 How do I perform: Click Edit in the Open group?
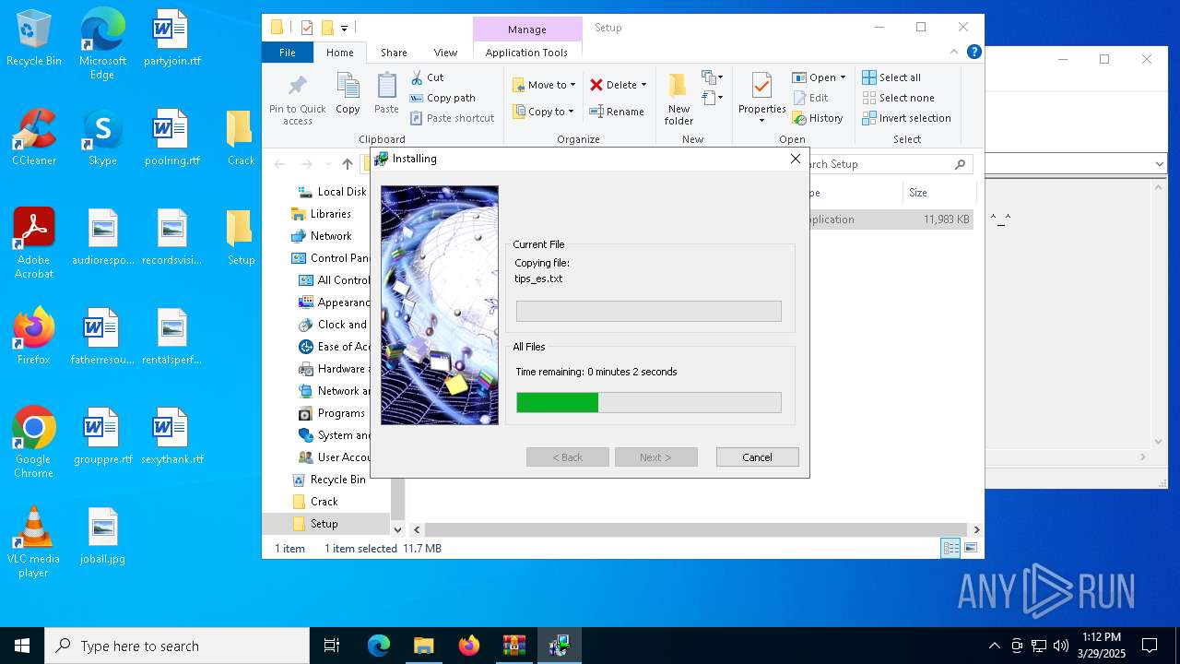810,98
